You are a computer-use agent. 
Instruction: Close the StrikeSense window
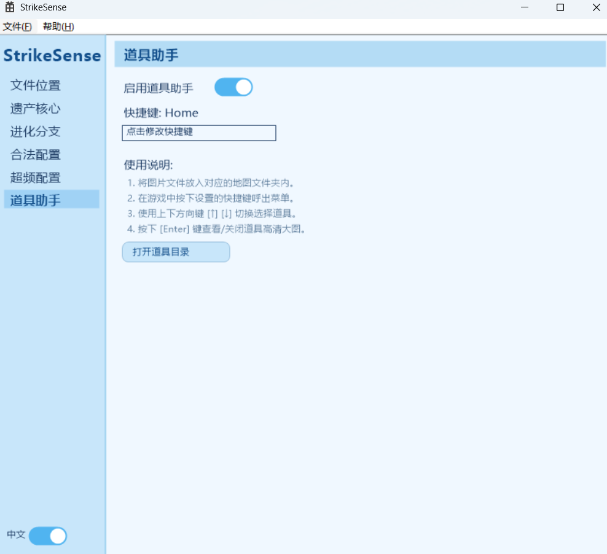596,7
